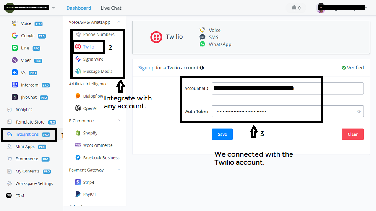Switch to the Live Chat tab
The image size is (376, 211).
point(111,8)
